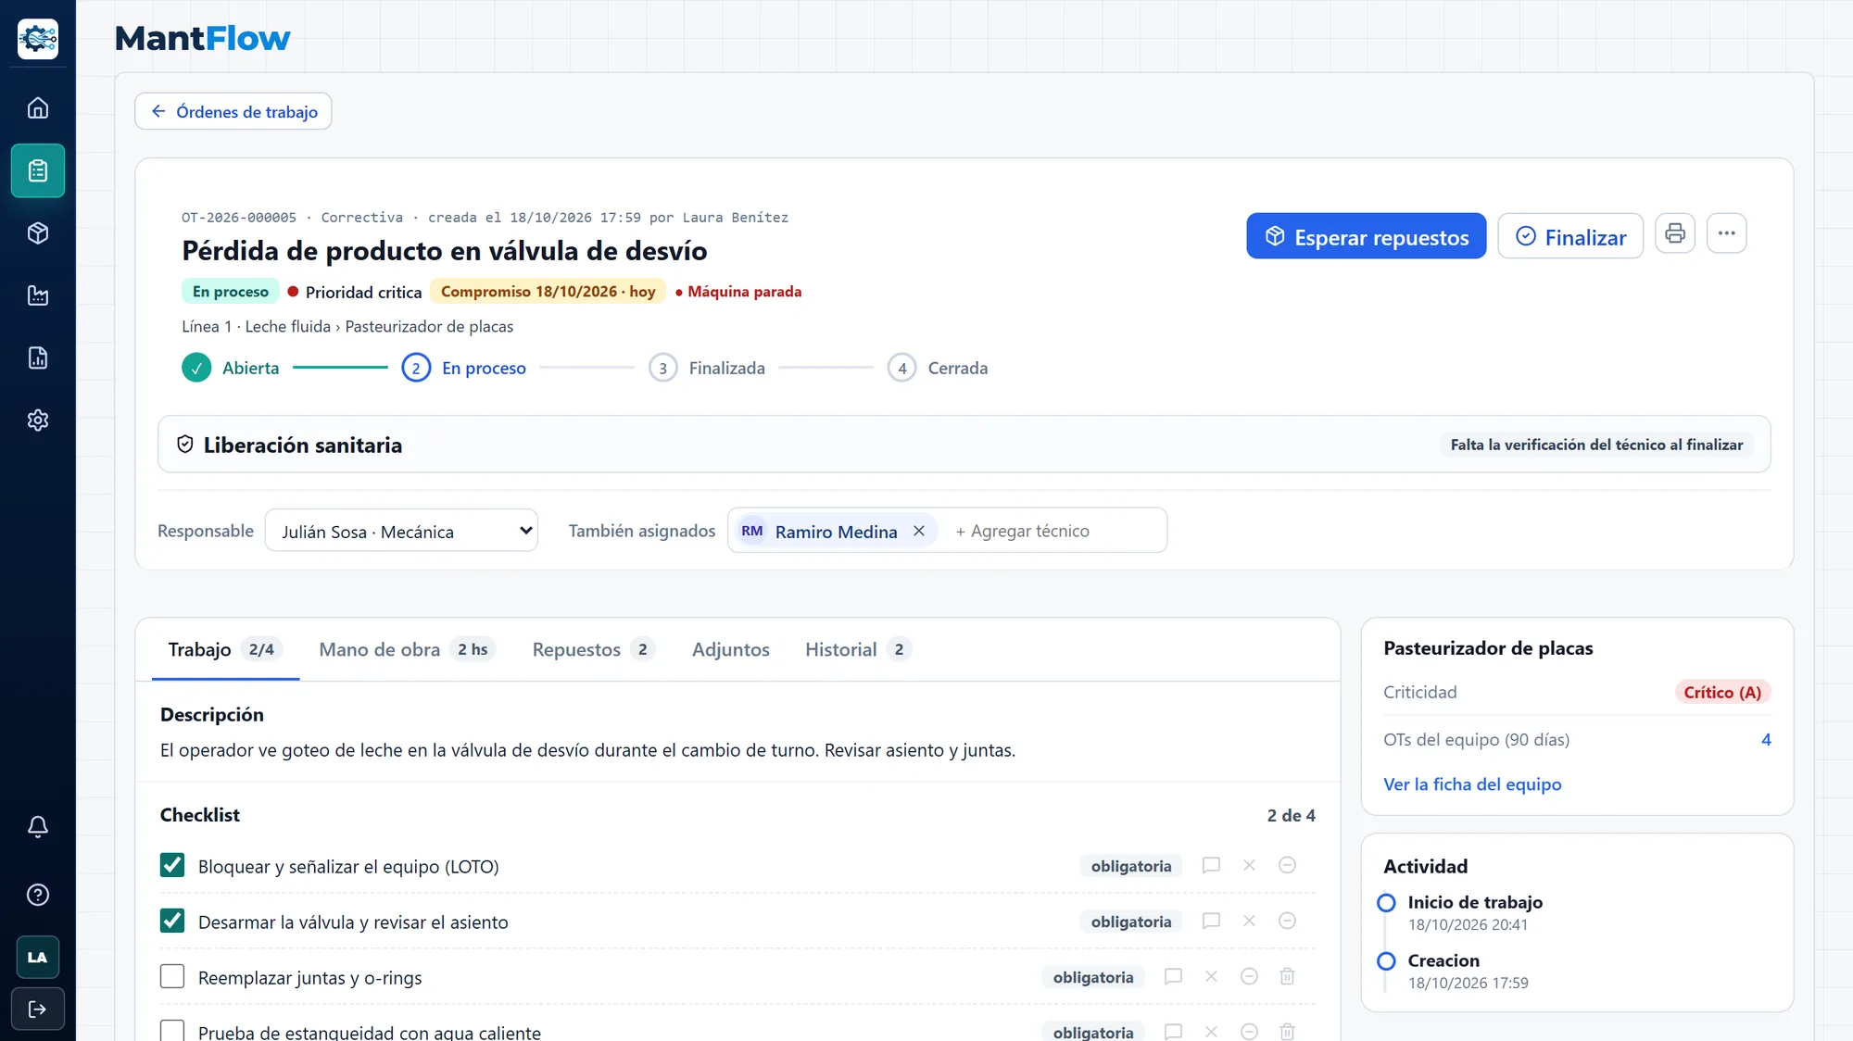Screen dimensions: 1853x1041
Task: Print the work order
Action: (1674, 233)
